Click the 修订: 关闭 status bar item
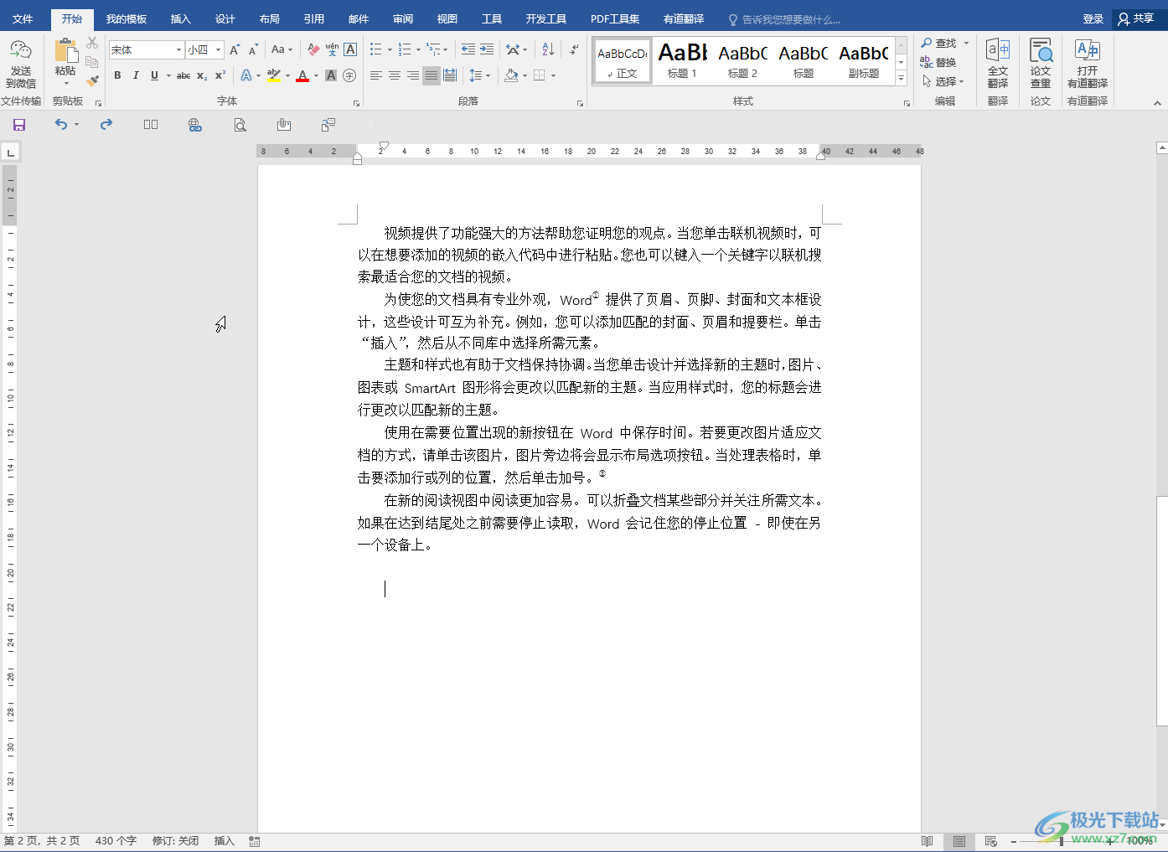 pos(175,841)
